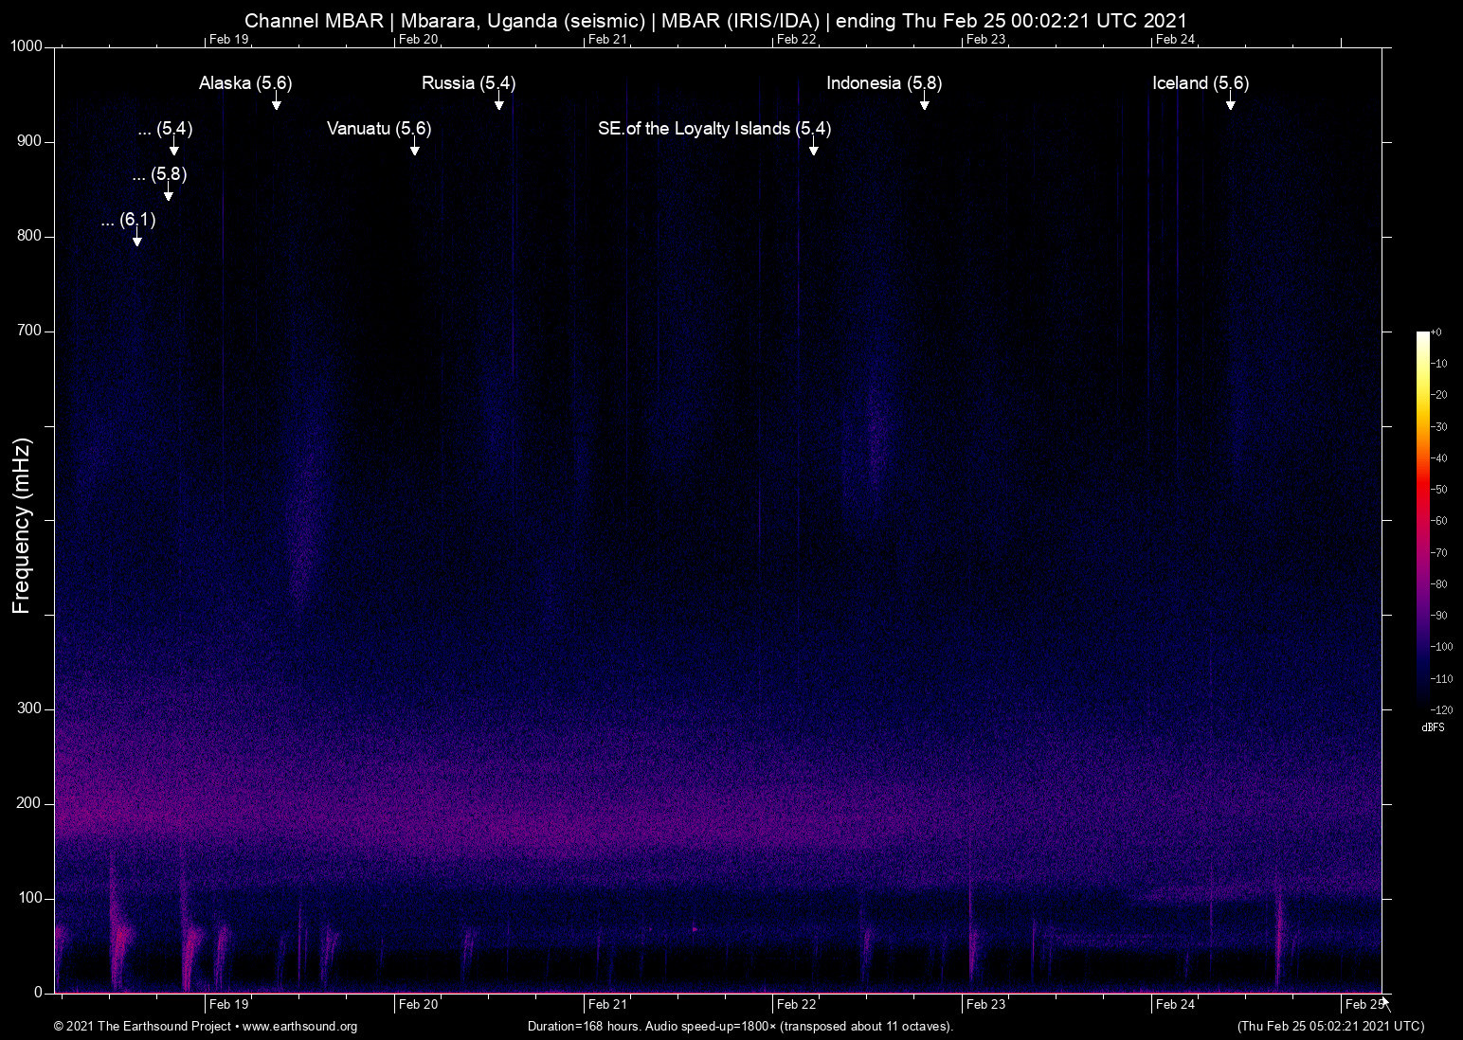Select the Iceland (5.6) earthquake marker

coord(1230,106)
